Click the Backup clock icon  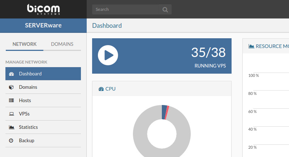tap(11, 141)
